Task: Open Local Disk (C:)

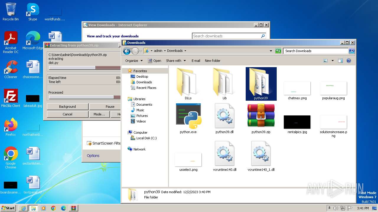Action: (x=146, y=138)
